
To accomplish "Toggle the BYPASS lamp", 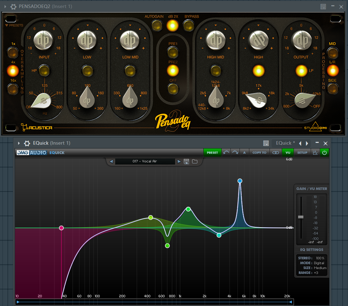I will (188, 25).
